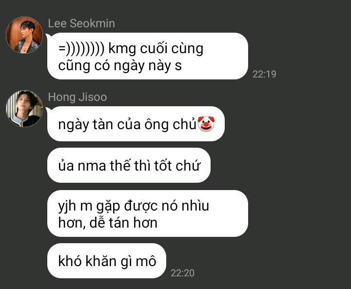Select the message 'ngày tàn của ông chủ'
The height and width of the screenshot is (289, 351).
point(136,124)
